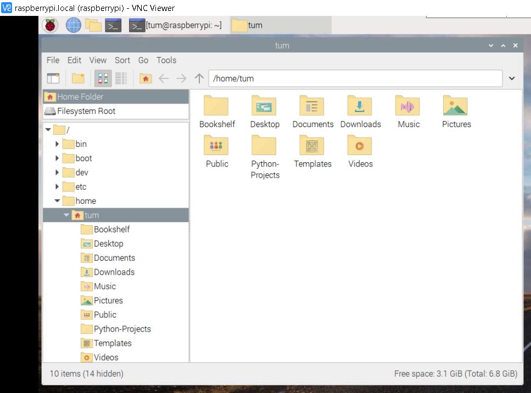The image size is (531, 393).
Task: Select the Music folder icon in main pane
Action: [x=408, y=106]
